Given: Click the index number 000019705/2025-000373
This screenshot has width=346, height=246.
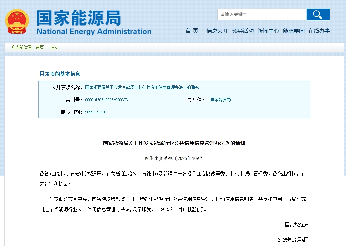Looking at the screenshot, I should 106,100.
